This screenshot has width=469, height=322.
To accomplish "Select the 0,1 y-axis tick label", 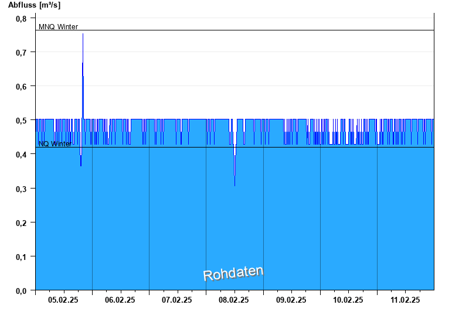I will click(x=21, y=256).
